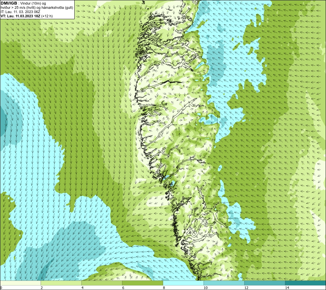Viewport: 326px width, 290px height.
Task: Click the 6–8 olive green color bar segment
Action: click(143, 283)
